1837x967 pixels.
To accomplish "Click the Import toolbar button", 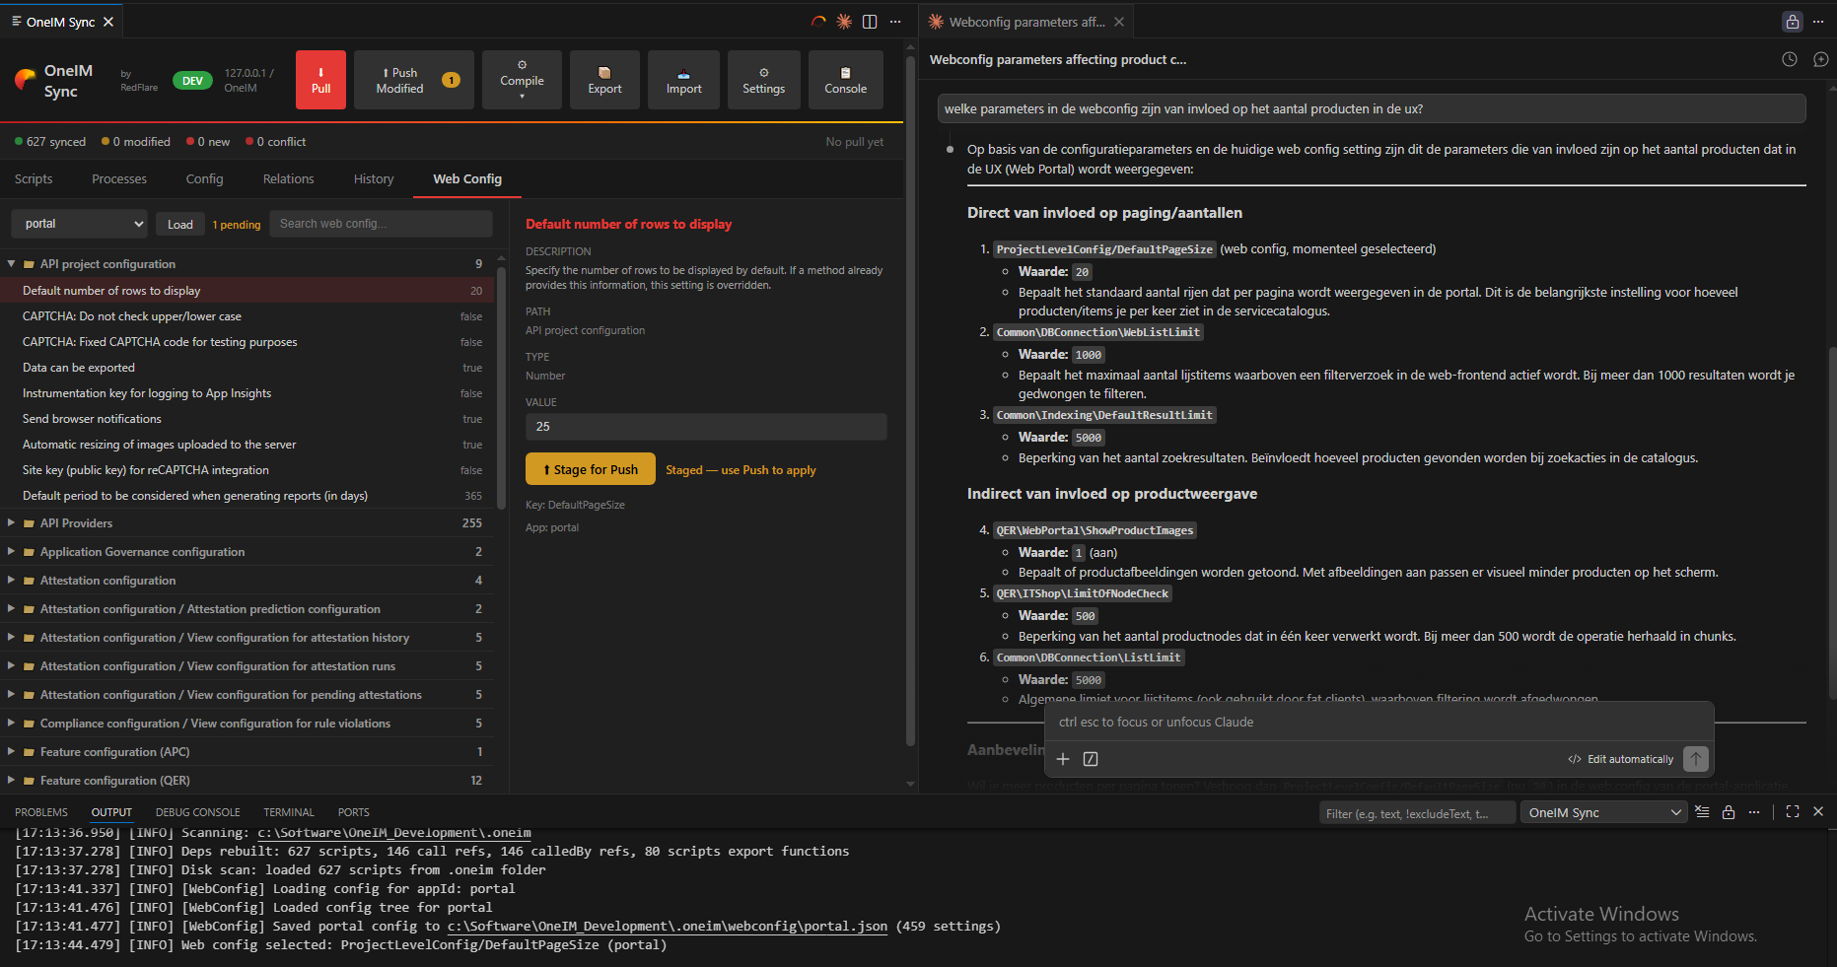I will (x=683, y=80).
